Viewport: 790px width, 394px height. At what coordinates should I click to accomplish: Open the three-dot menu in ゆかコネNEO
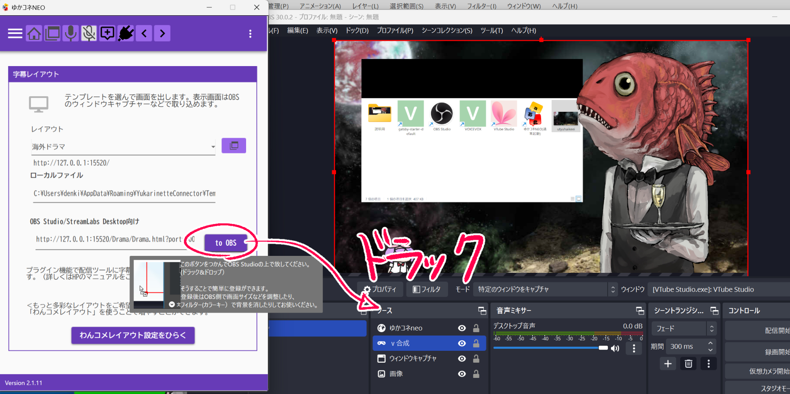250,34
